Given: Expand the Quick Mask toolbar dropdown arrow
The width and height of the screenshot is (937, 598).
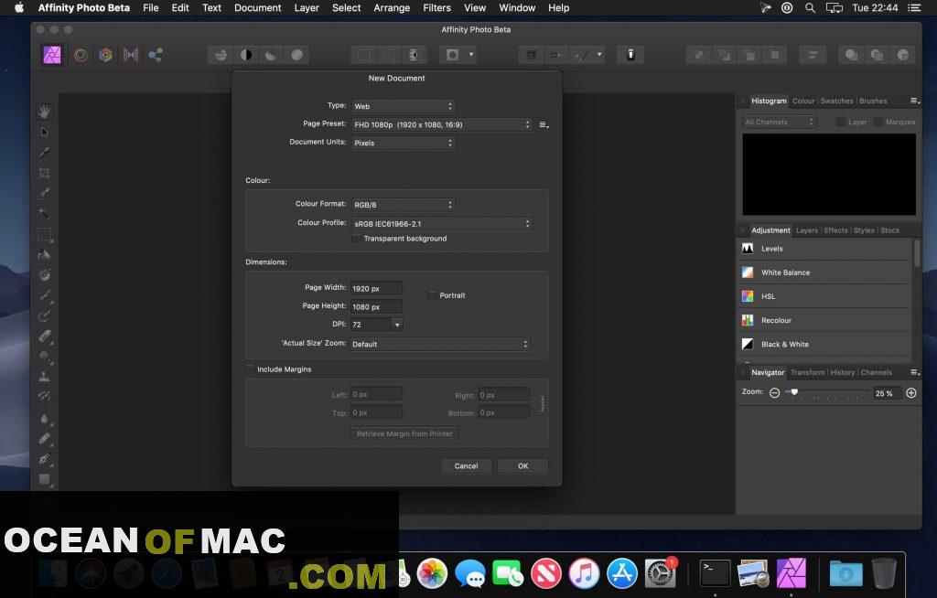Looking at the screenshot, I should pos(471,55).
